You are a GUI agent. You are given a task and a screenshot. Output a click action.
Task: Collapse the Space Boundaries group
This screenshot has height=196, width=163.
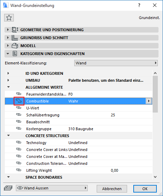point(8,177)
